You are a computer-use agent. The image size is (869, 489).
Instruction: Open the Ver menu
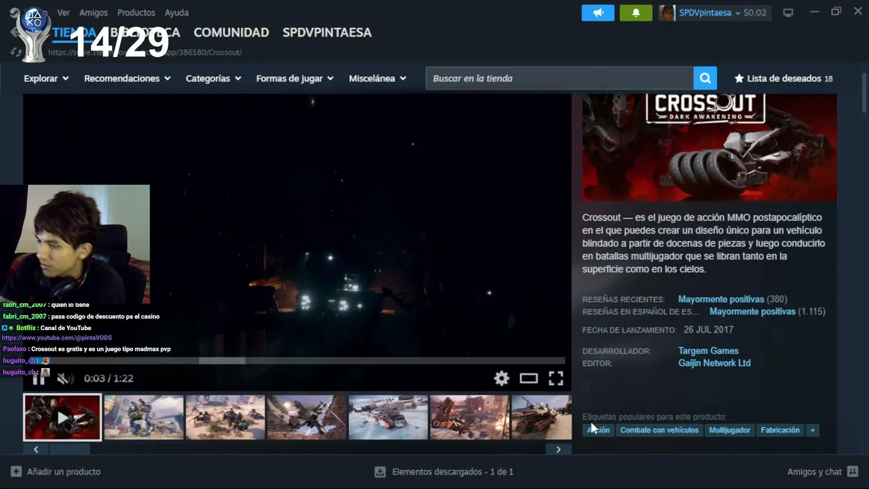pyautogui.click(x=63, y=12)
